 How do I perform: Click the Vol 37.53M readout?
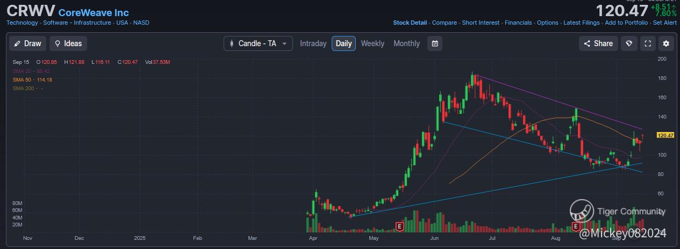(x=158, y=62)
